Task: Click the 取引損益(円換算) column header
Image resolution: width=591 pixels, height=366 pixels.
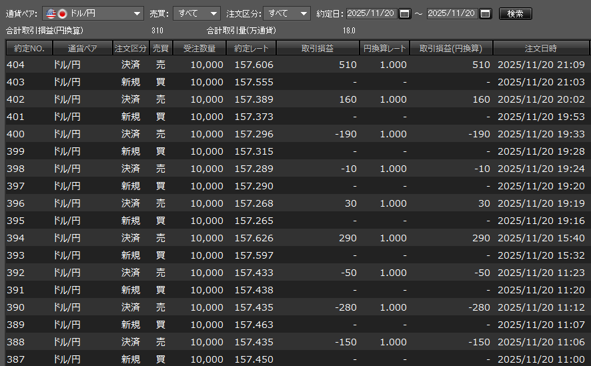Action: (x=451, y=48)
